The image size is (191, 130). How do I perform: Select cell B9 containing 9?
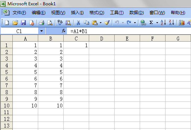tap(51, 99)
